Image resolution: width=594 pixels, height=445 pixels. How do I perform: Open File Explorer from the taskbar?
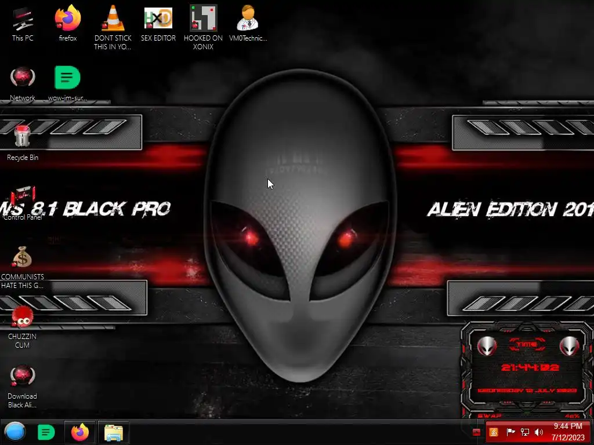(114, 432)
